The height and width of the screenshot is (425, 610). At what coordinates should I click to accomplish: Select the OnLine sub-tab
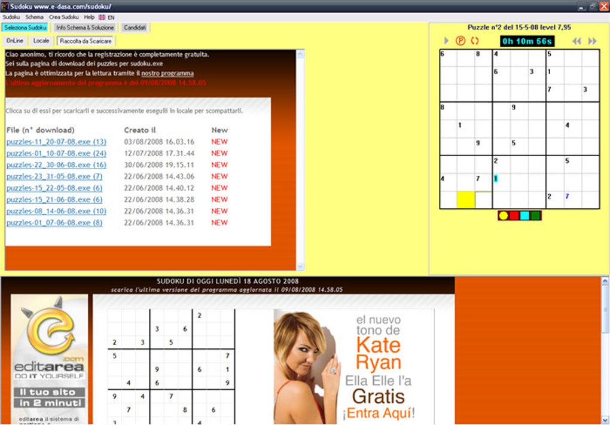tap(14, 41)
